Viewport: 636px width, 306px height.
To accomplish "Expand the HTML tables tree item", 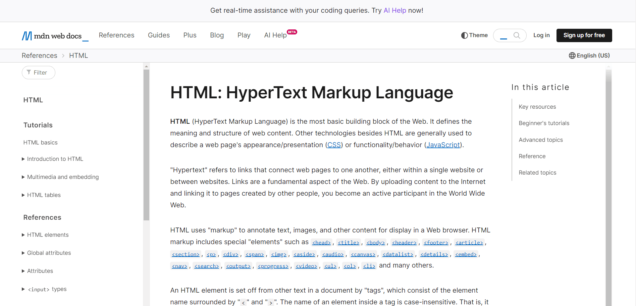I will pos(23,195).
